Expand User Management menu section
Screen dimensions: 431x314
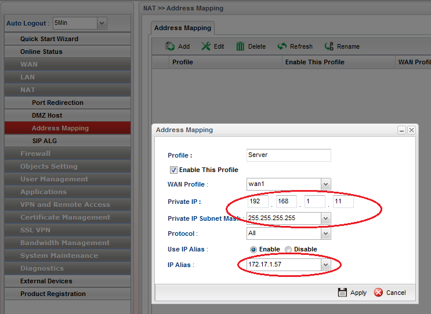pos(68,179)
